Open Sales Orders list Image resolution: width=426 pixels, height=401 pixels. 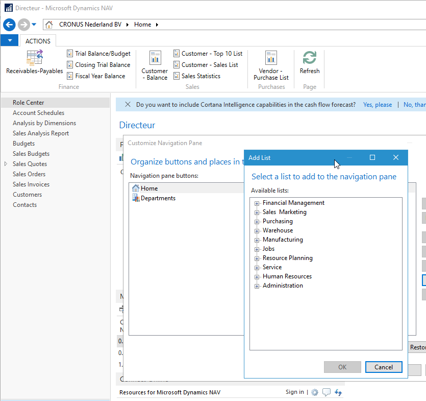tap(29, 174)
